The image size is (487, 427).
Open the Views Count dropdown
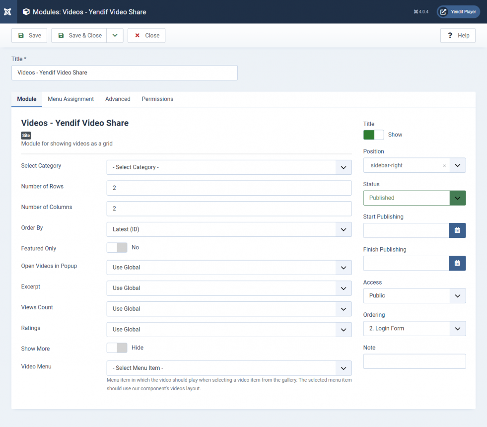click(229, 309)
